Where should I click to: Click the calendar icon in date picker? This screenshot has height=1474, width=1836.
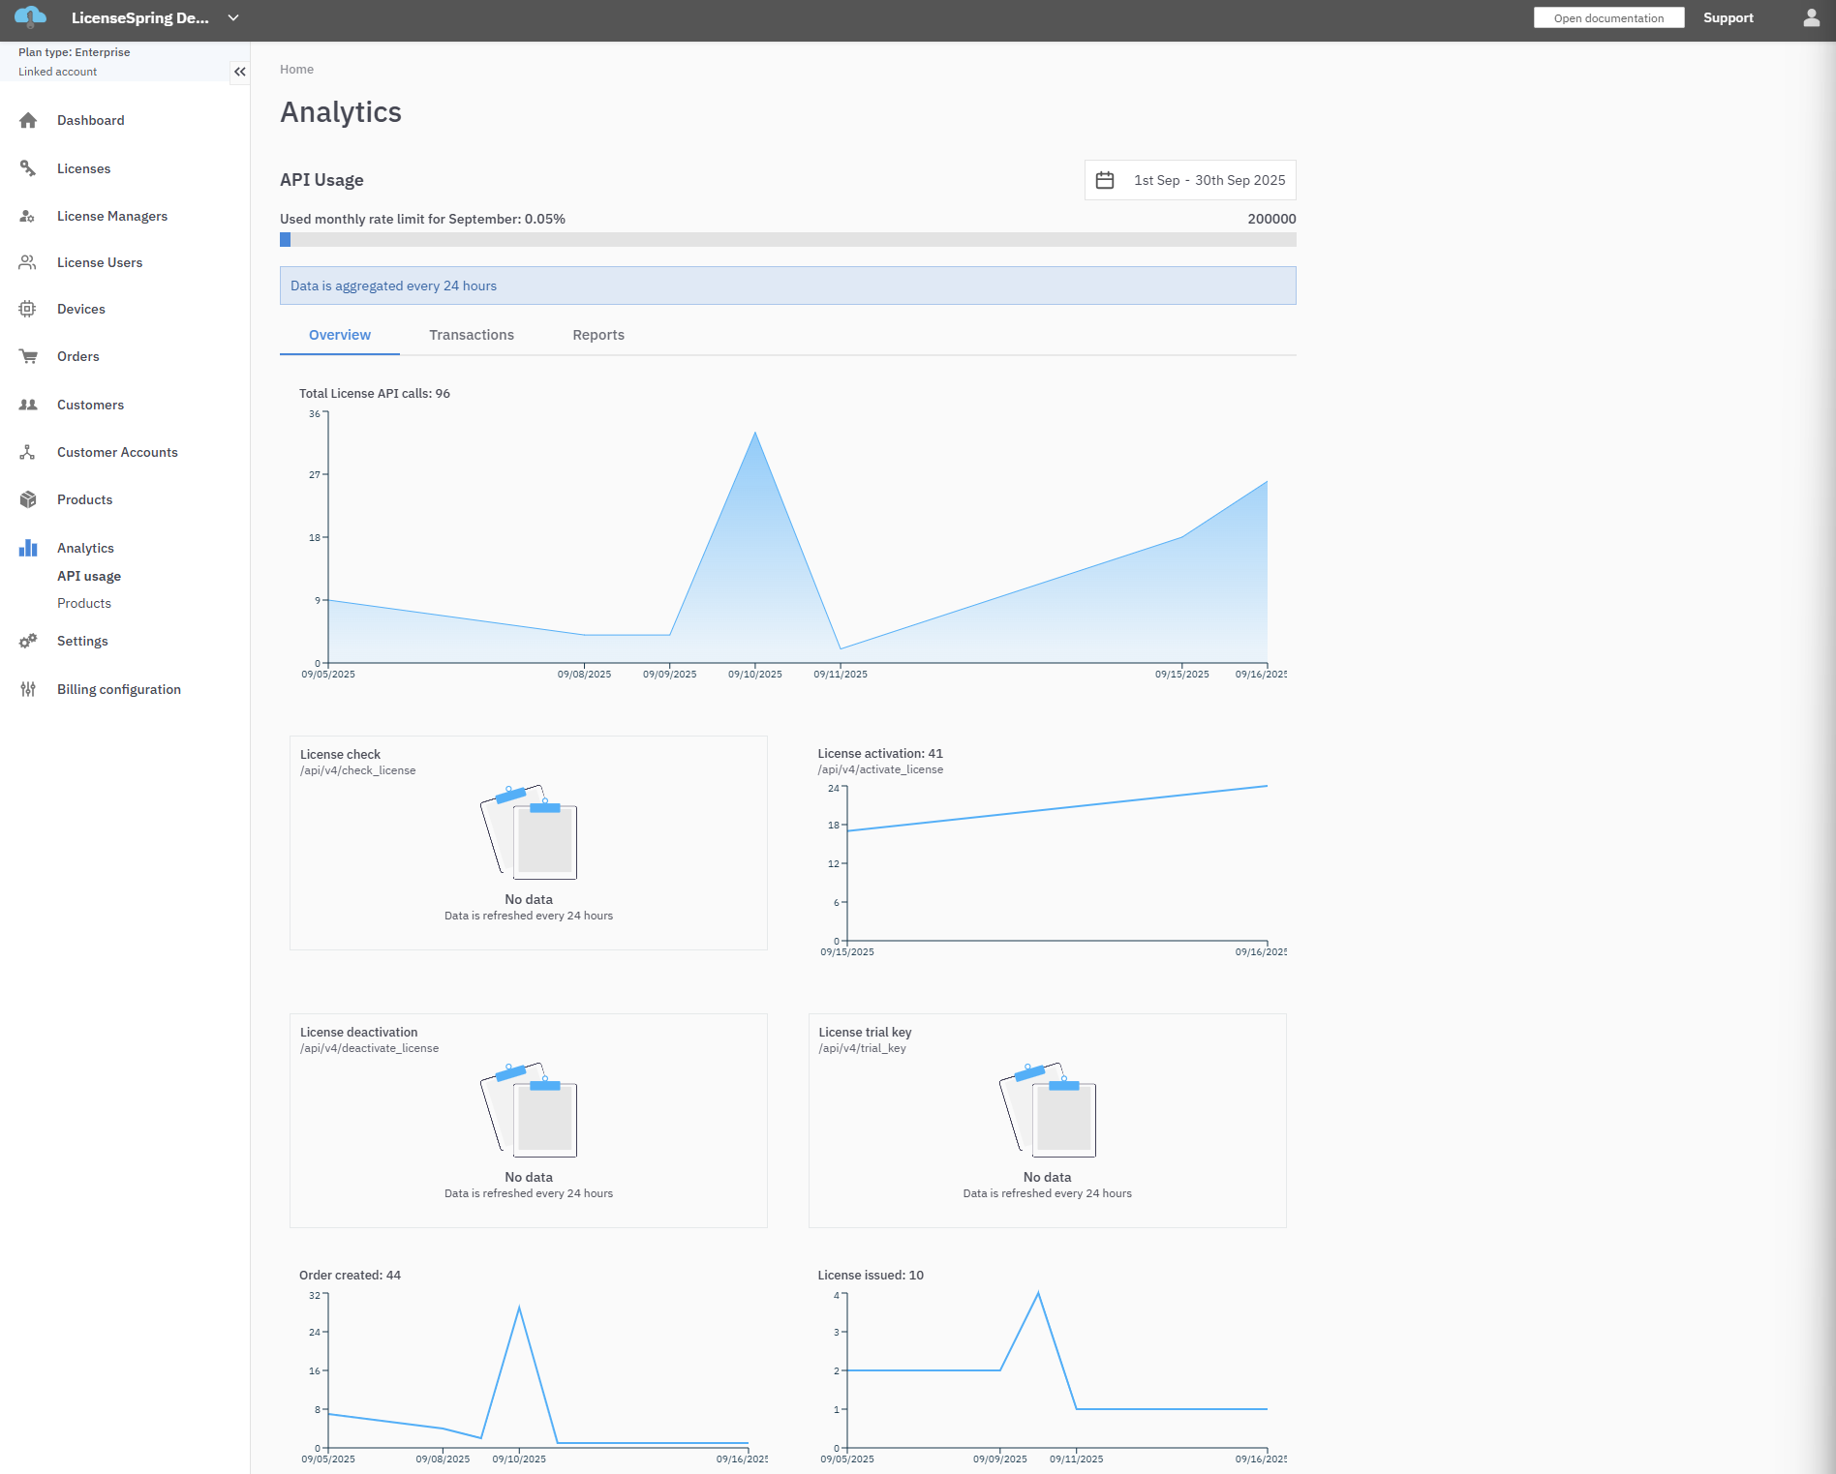[x=1105, y=180]
